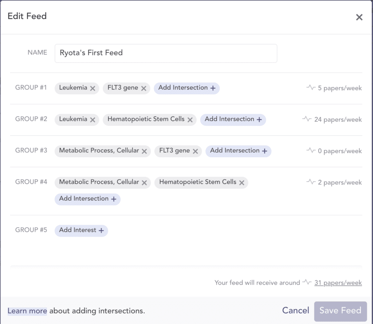The image size is (373, 324).
Task: Remove Metabolic Process, Cellular from Group #3
Action: (144, 151)
